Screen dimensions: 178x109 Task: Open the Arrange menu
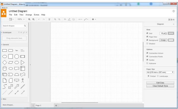[x=29, y=15]
